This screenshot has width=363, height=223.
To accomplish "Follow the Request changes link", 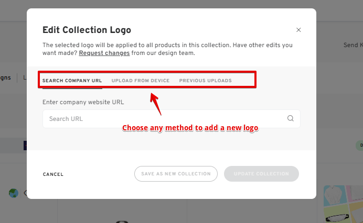I will click(x=104, y=53).
